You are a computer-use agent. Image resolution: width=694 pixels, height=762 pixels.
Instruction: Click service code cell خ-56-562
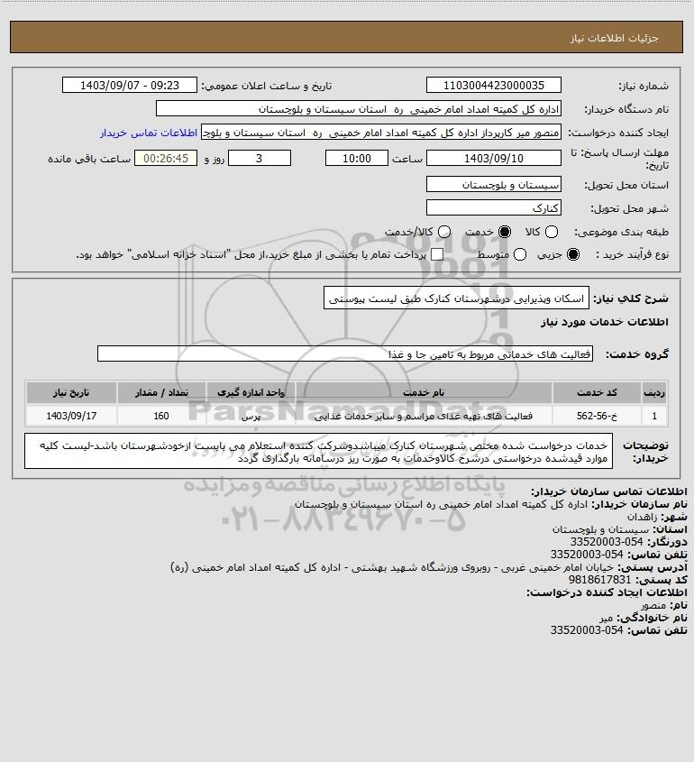pos(597,416)
